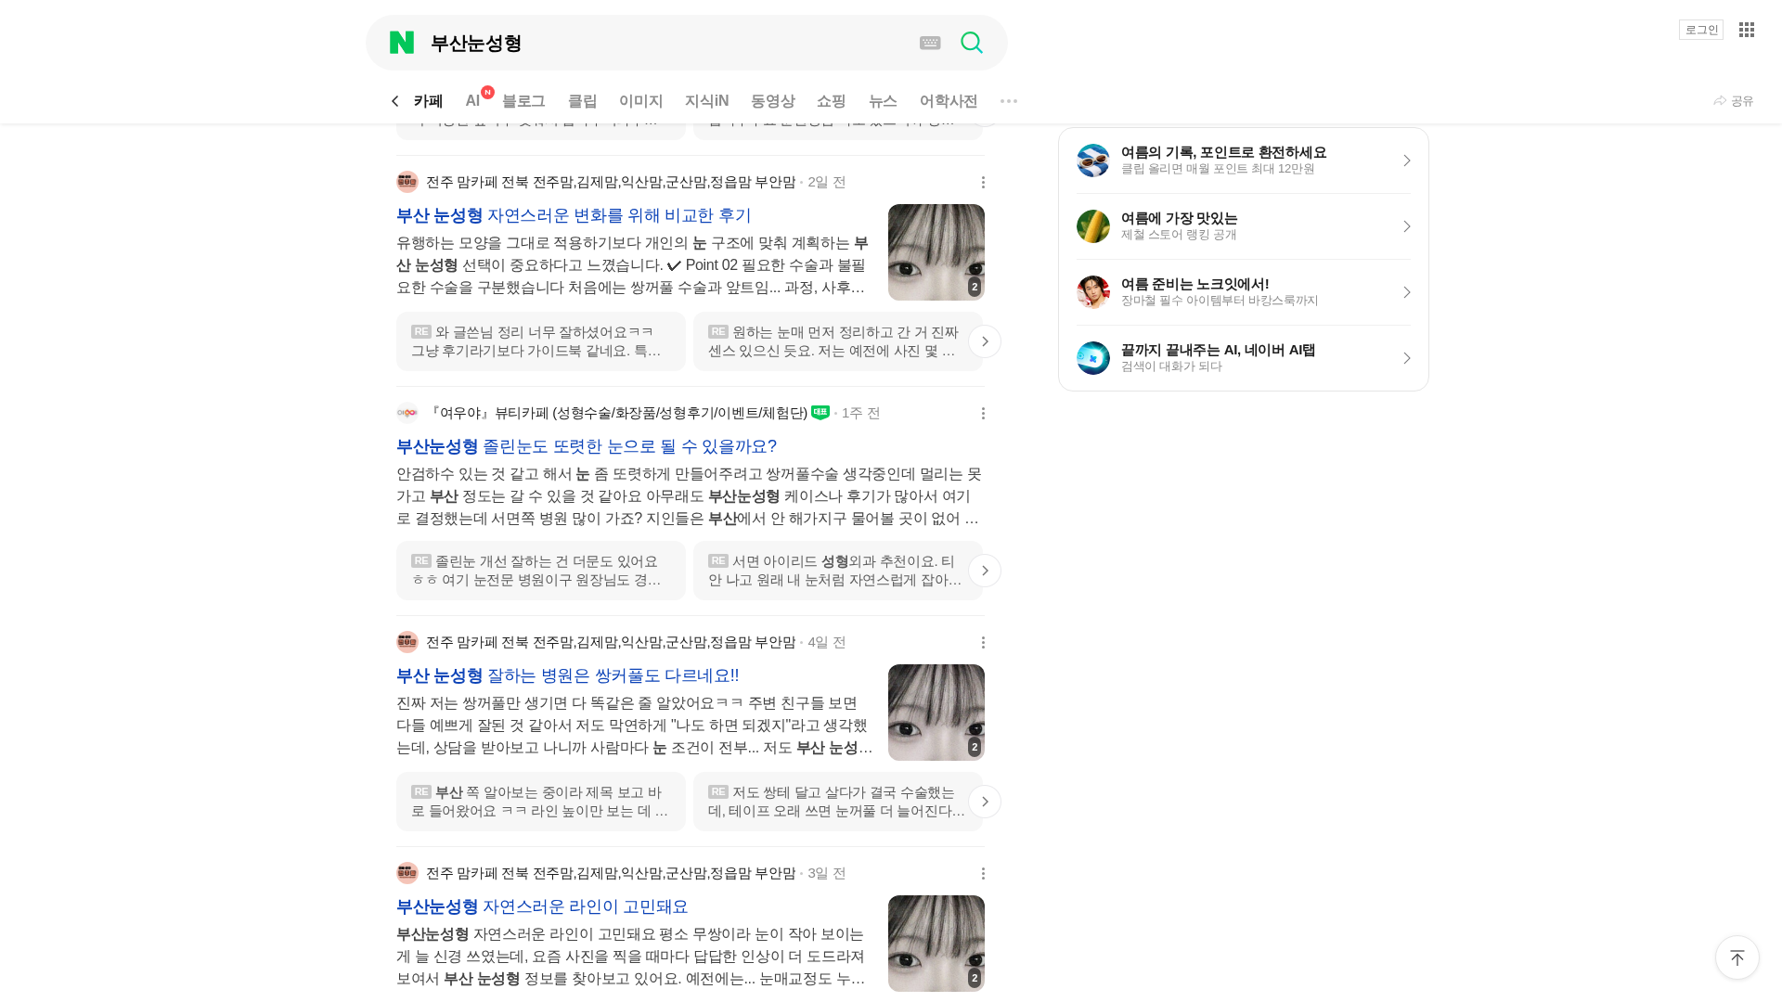The height and width of the screenshot is (1002, 1782).
Task: Open the 뉴스 tab
Action: pyautogui.click(x=883, y=101)
